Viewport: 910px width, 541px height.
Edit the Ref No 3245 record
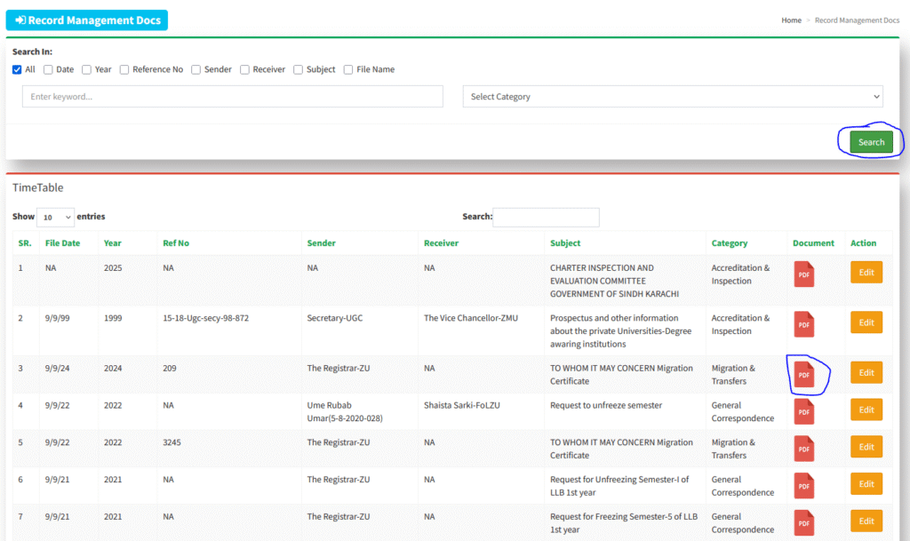[866, 447]
